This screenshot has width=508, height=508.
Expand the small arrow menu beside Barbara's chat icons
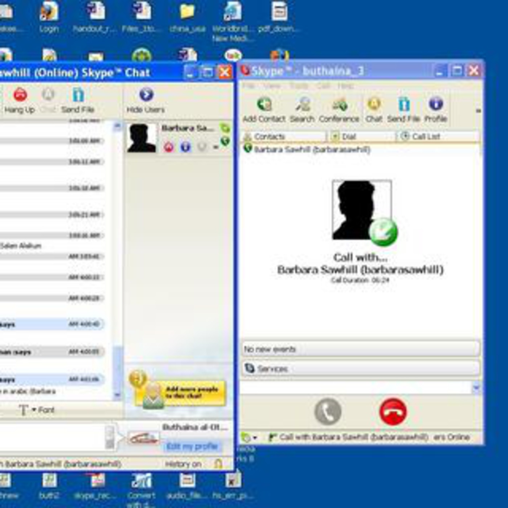coord(216,147)
